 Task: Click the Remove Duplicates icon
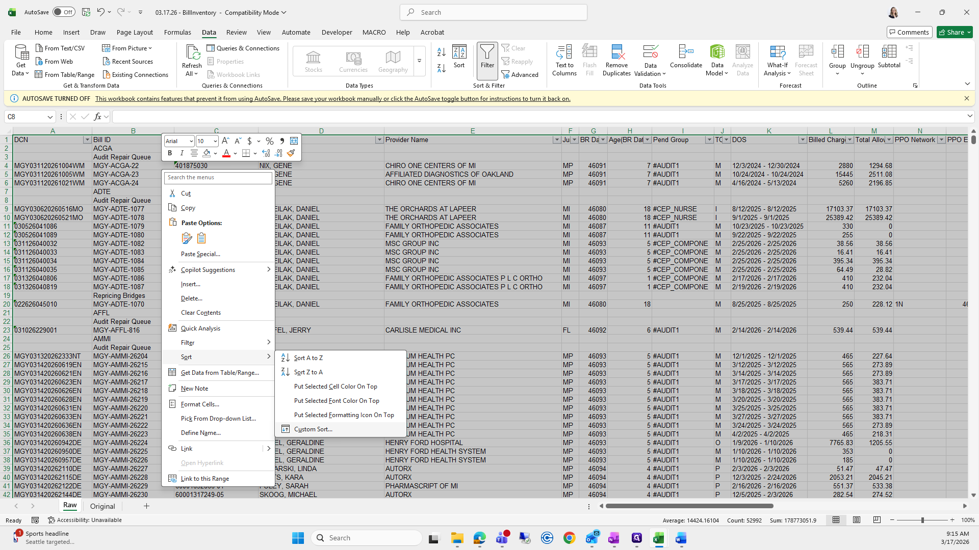pos(616,52)
